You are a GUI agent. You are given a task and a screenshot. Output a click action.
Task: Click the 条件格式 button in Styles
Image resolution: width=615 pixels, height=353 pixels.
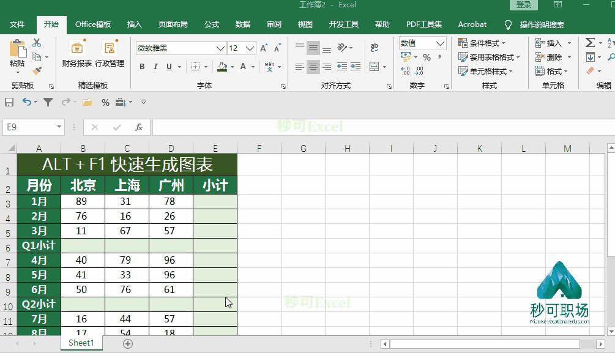click(481, 43)
